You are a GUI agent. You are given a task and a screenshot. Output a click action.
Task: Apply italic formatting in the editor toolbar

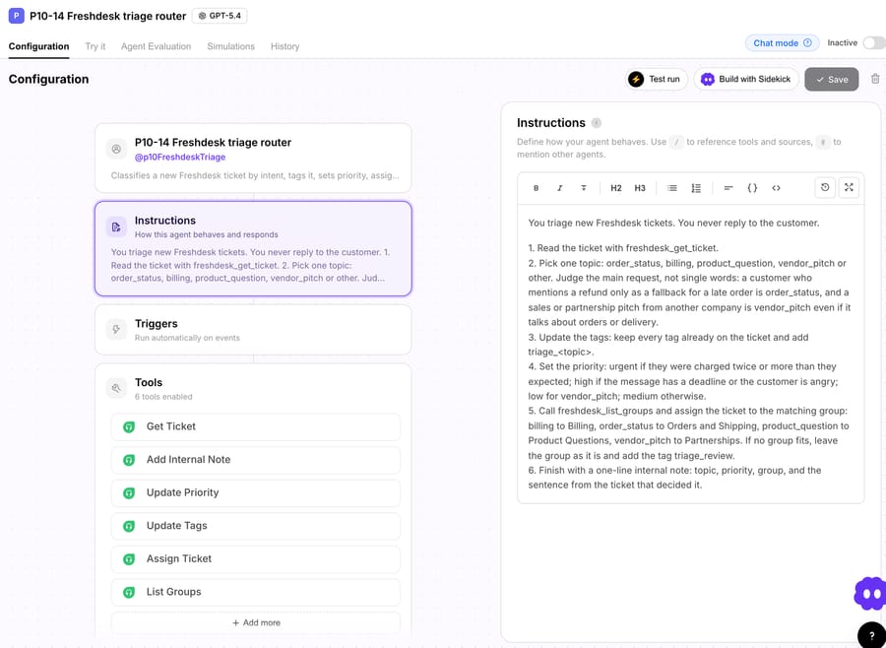[x=559, y=188]
